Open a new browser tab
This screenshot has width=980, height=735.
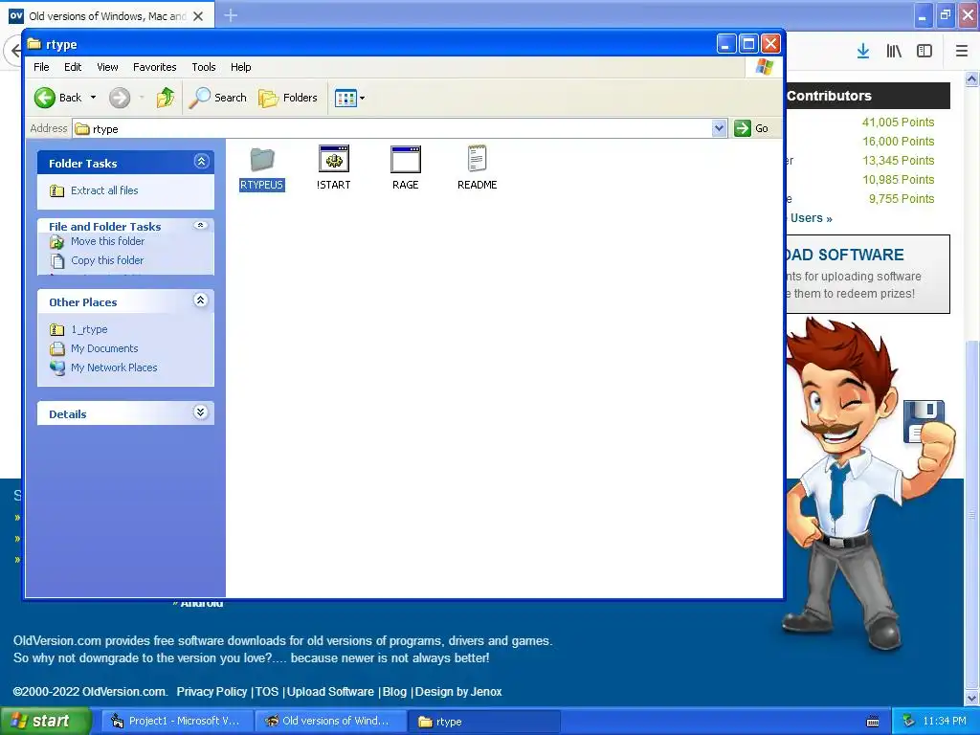point(231,15)
